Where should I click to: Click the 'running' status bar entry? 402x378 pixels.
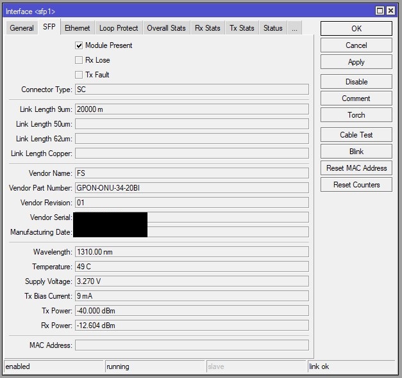[155, 366]
